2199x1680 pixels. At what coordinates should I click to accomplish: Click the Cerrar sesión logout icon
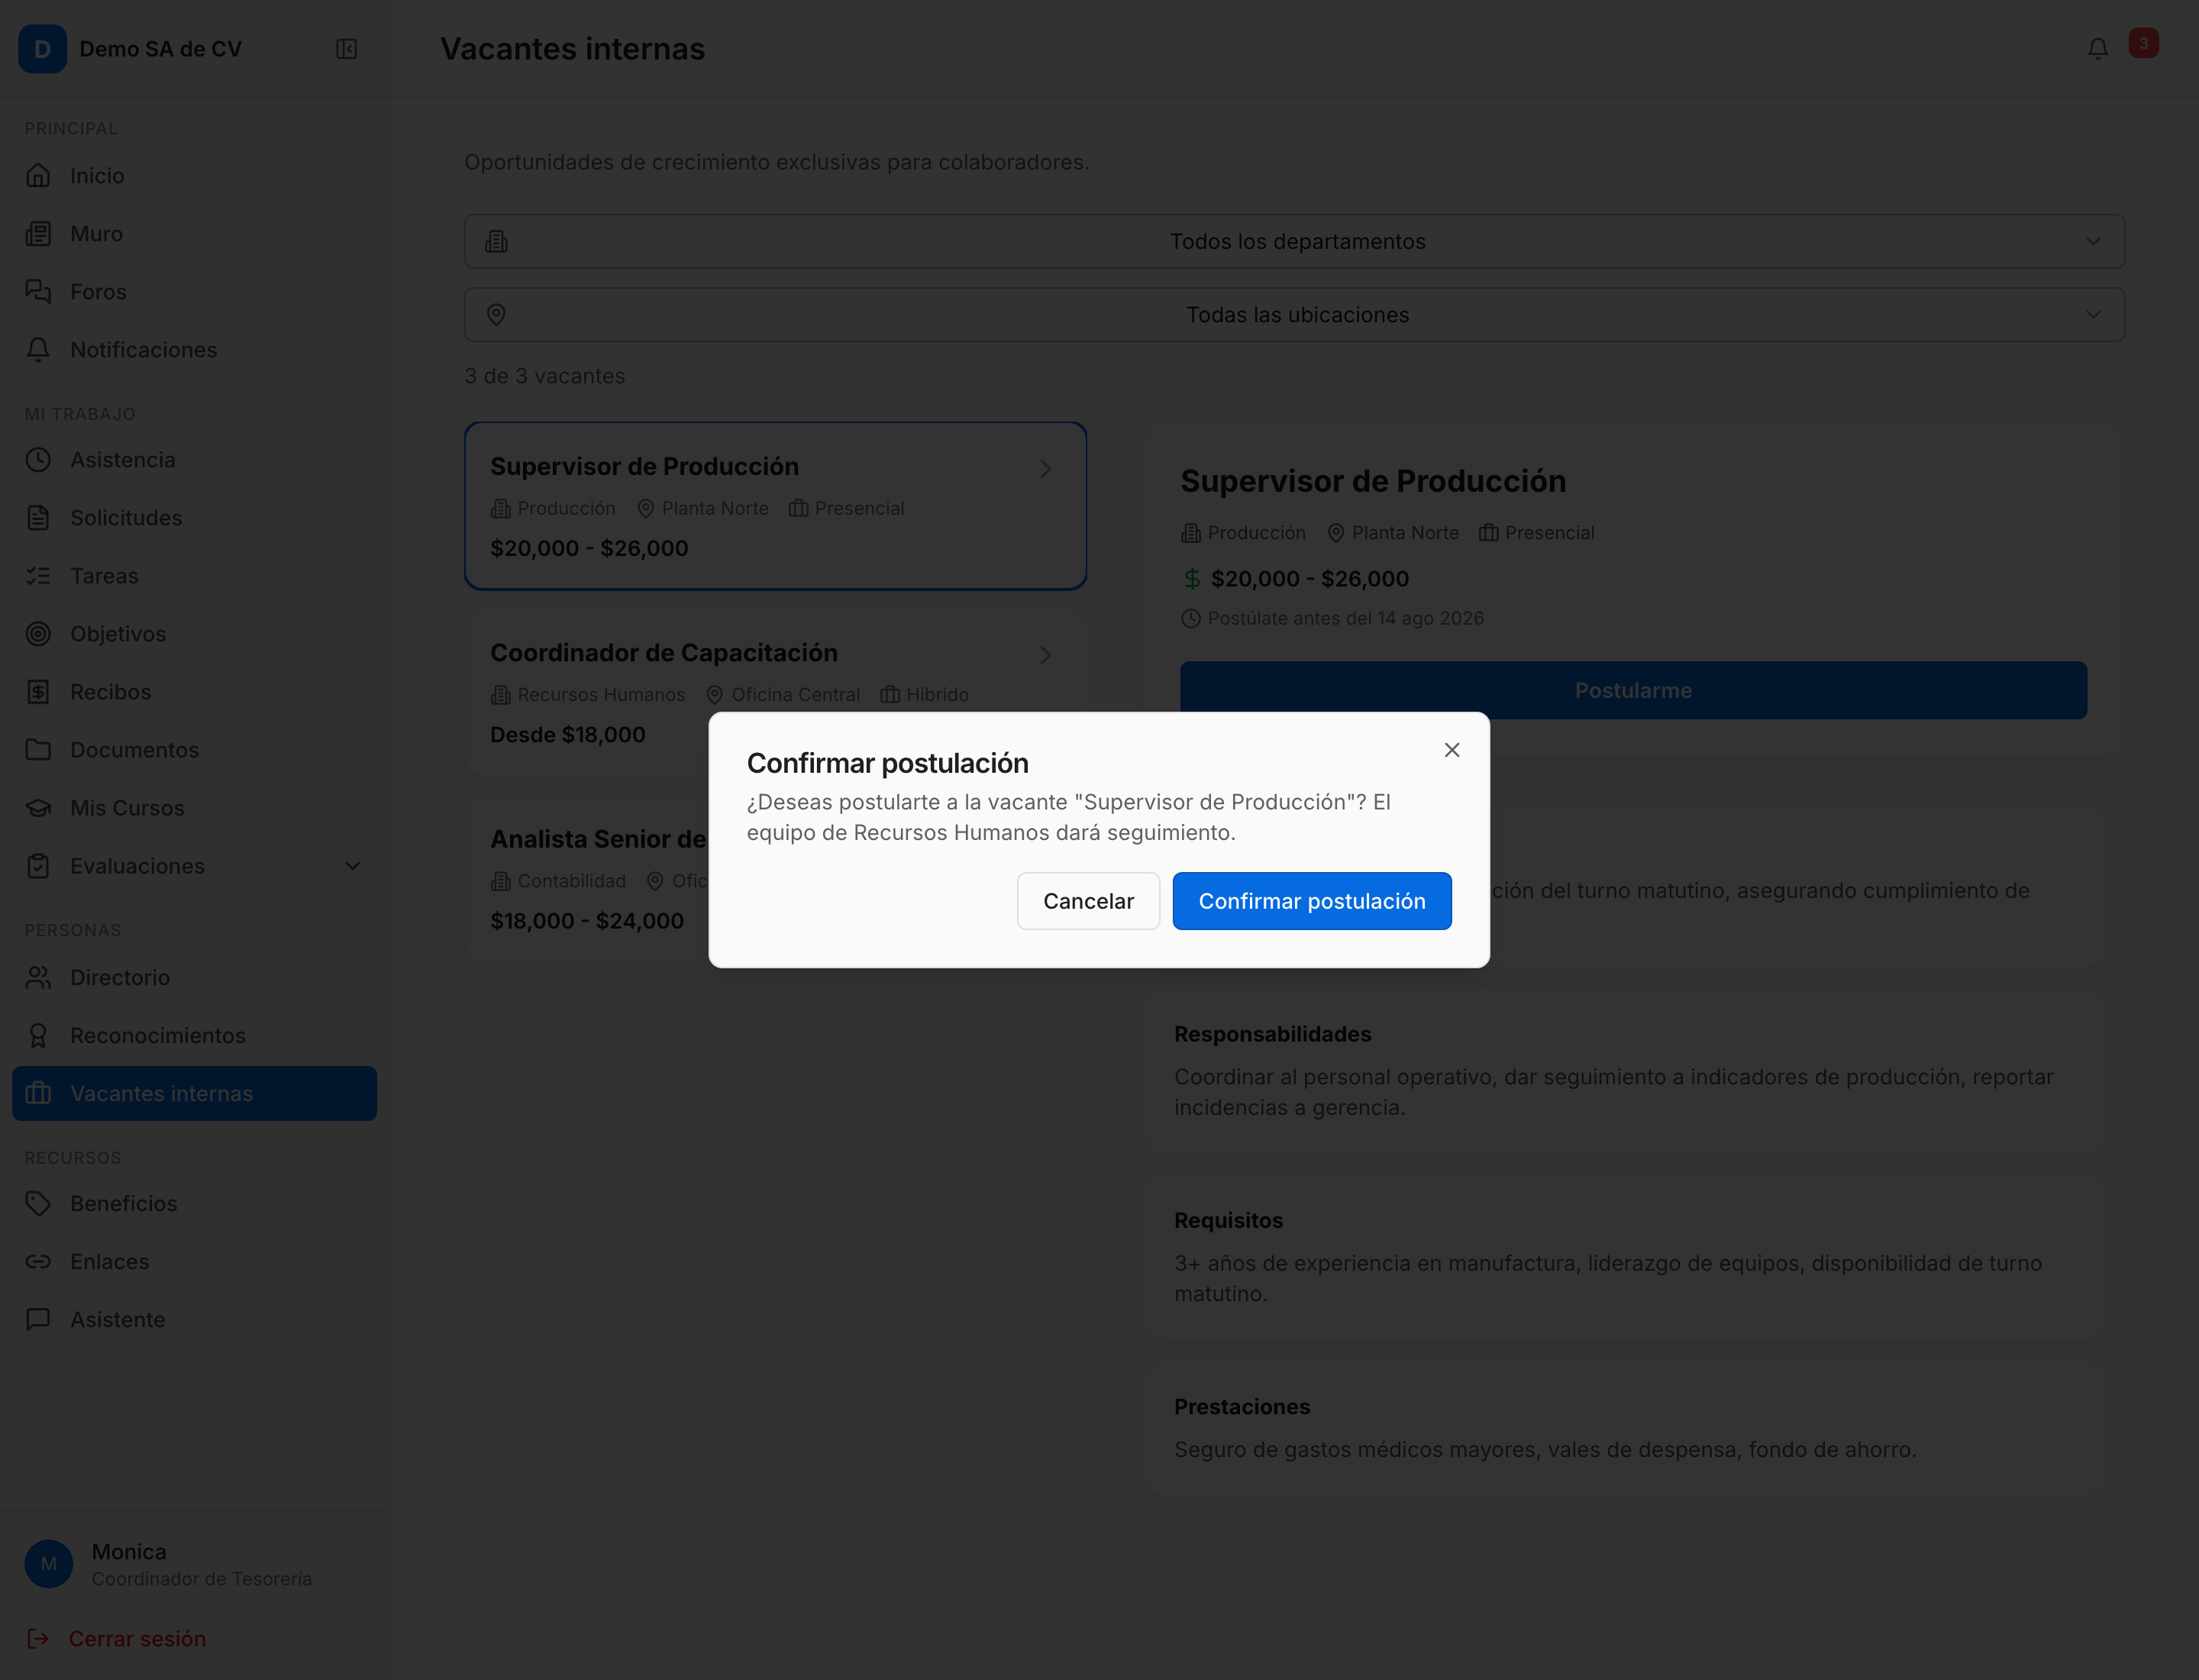(x=38, y=1639)
